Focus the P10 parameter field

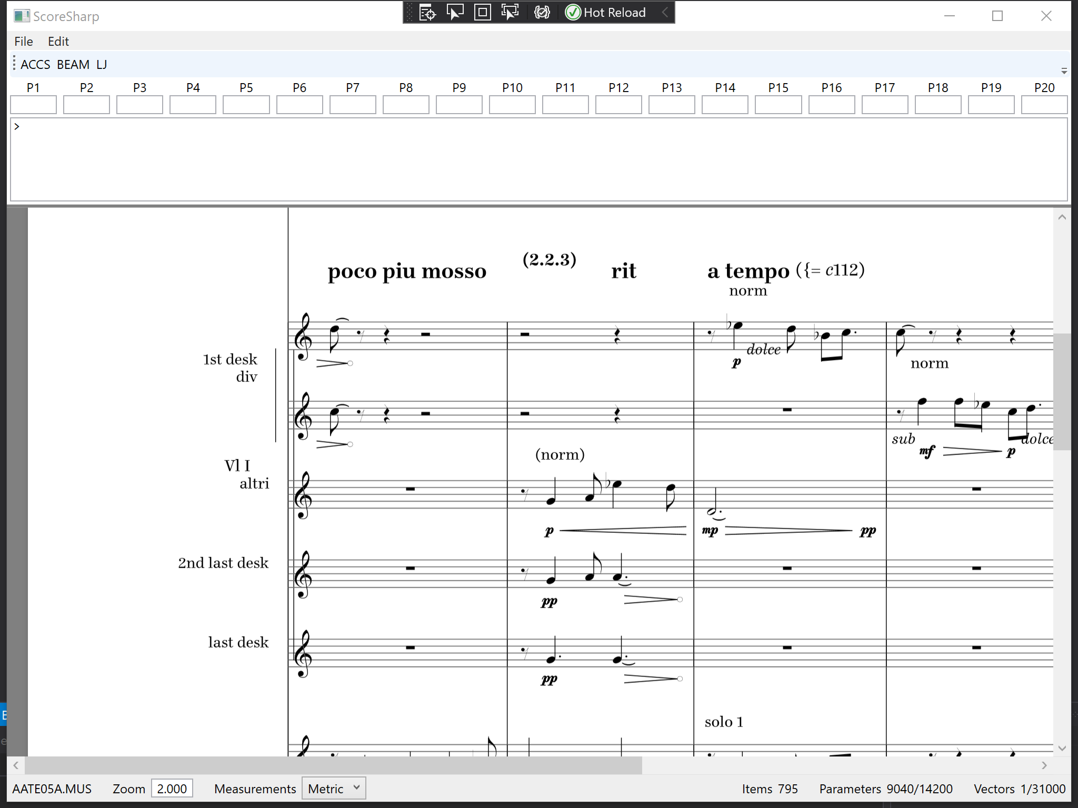click(x=512, y=104)
